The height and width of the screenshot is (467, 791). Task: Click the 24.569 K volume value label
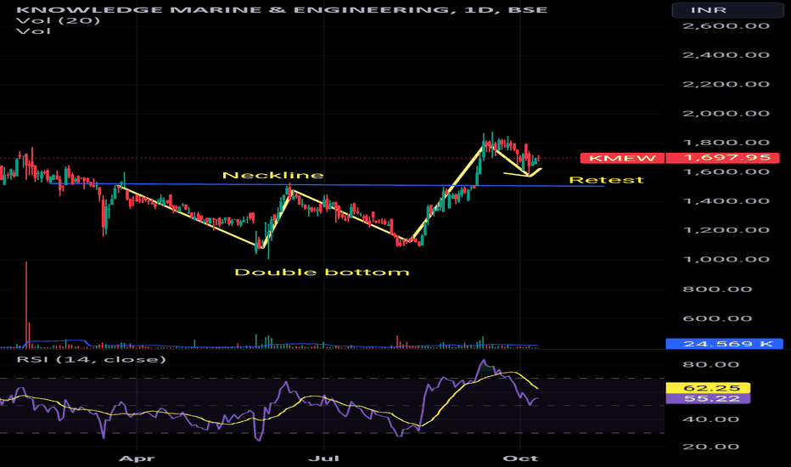tap(725, 344)
